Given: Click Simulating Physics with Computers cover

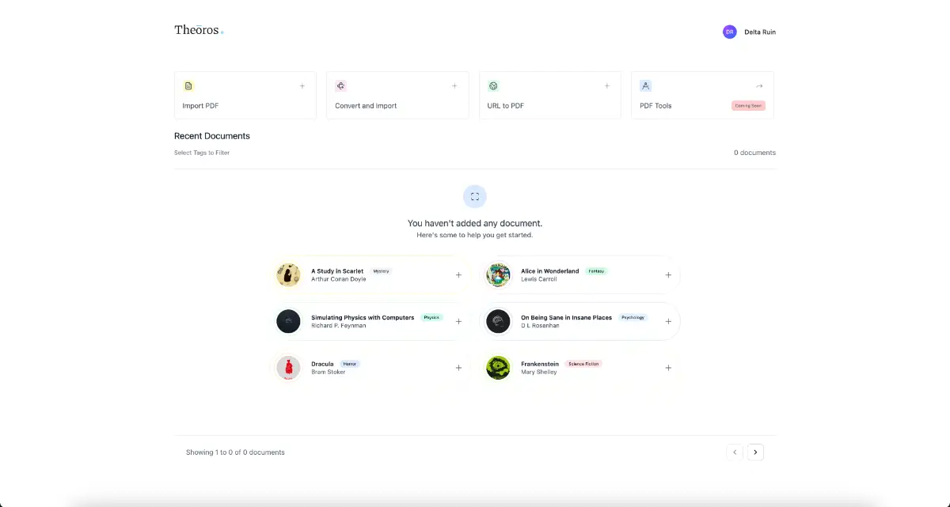Looking at the screenshot, I should click(x=288, y=321).
